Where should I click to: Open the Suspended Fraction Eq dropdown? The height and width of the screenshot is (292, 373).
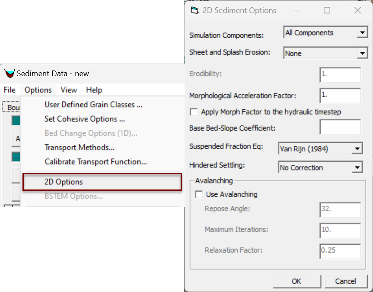tap(357, 149)
